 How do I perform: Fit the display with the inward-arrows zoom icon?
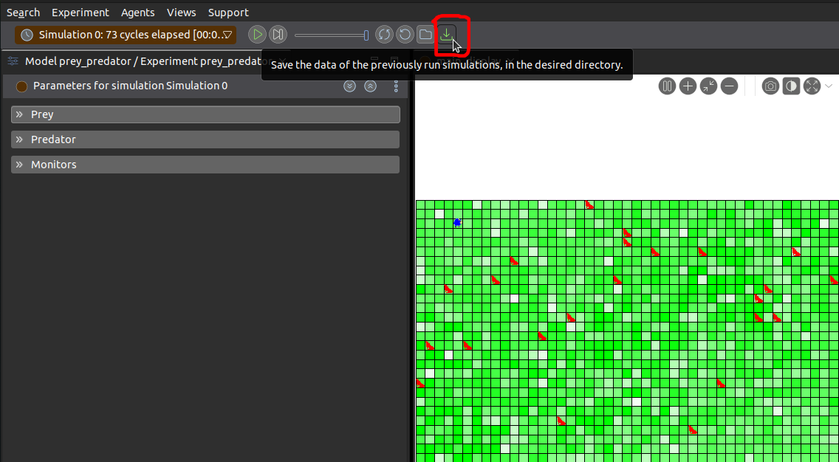pyautogui.click(x=708, y=86)
